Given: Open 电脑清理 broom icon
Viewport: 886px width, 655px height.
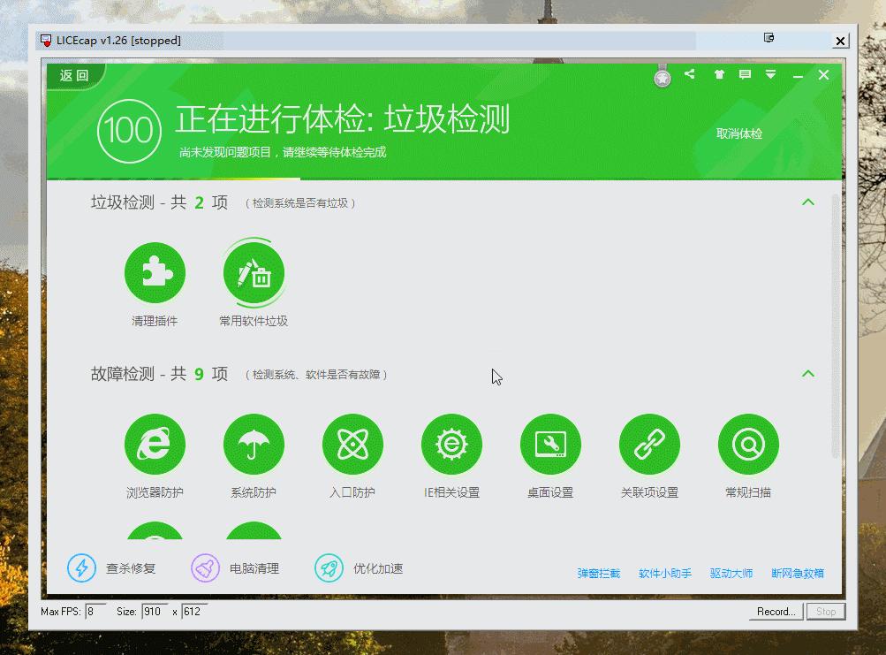Looking at the screenshot, I should (205, 567).
